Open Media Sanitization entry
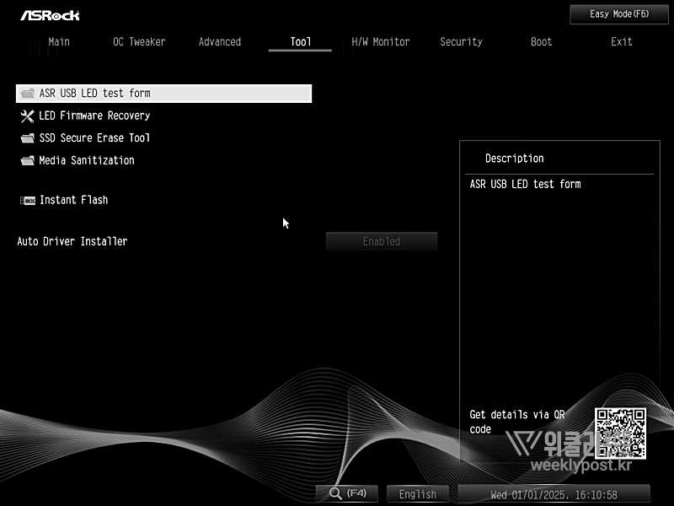This screenshot has width=674, height=506. coord(87,160)
